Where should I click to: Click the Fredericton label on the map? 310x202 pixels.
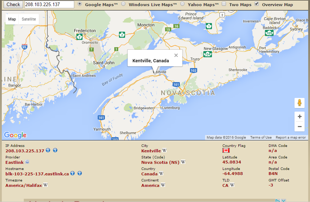tap(85, 31)
